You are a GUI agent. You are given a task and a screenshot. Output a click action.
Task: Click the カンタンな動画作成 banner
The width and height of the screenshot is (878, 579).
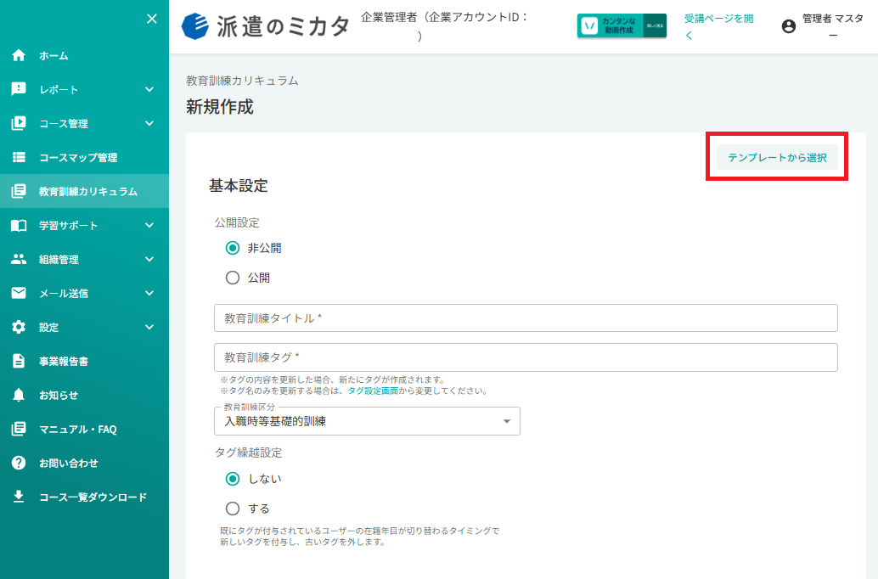[x=622, y=25]
